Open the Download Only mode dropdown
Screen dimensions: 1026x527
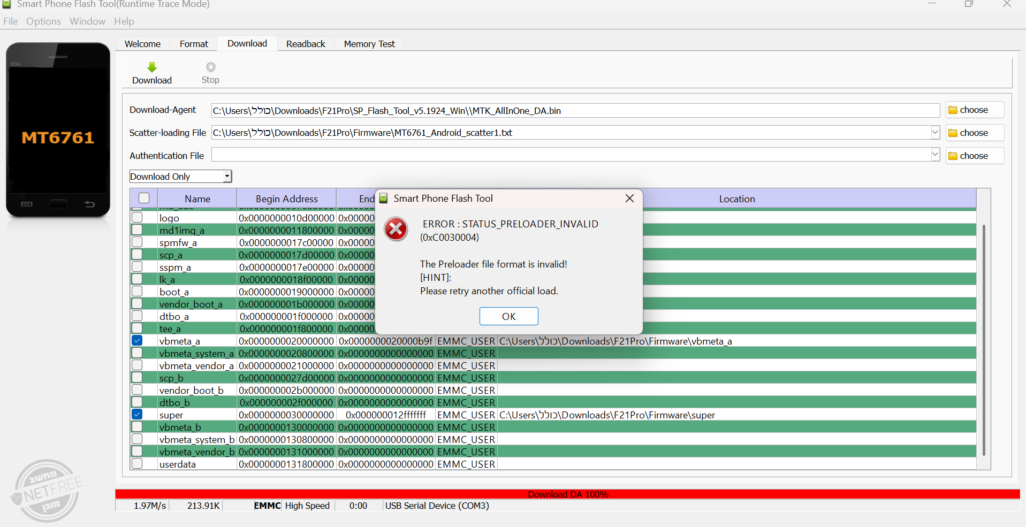click(x=227, y=177)
